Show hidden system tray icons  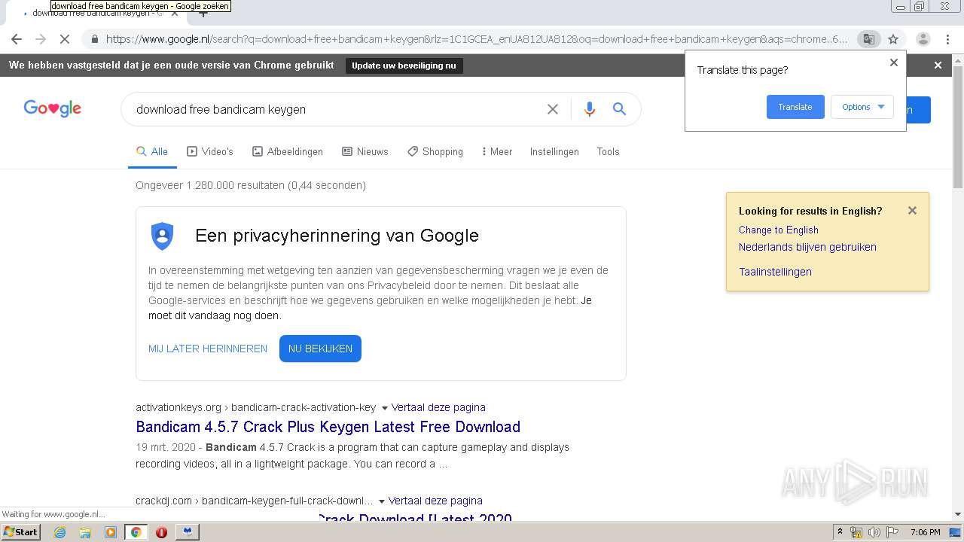click(x=840, y=532)
